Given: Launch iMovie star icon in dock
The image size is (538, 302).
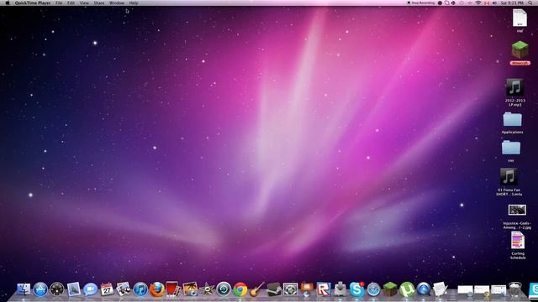Looking at the screenshot, I should coord(207,289).
